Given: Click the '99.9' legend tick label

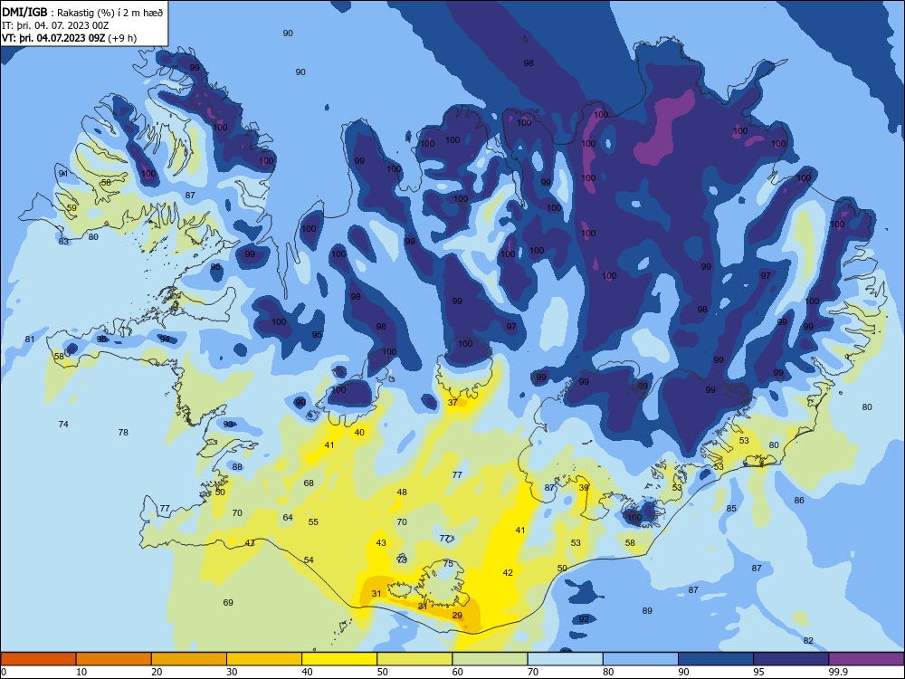Looking at the screenshot, I should 838,672.
